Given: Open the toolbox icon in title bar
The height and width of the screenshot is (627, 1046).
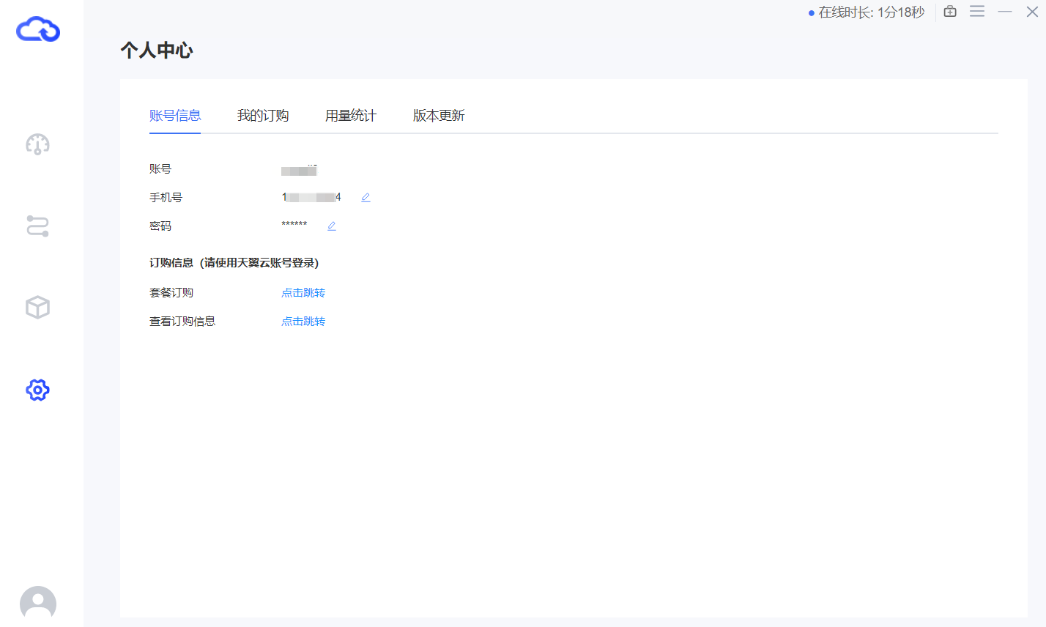Looking at the screenshot, I should click(950, 12).
